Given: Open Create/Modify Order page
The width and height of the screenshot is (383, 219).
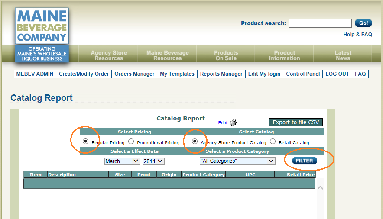Looking at the screenshot, I should tap(84, 74).
